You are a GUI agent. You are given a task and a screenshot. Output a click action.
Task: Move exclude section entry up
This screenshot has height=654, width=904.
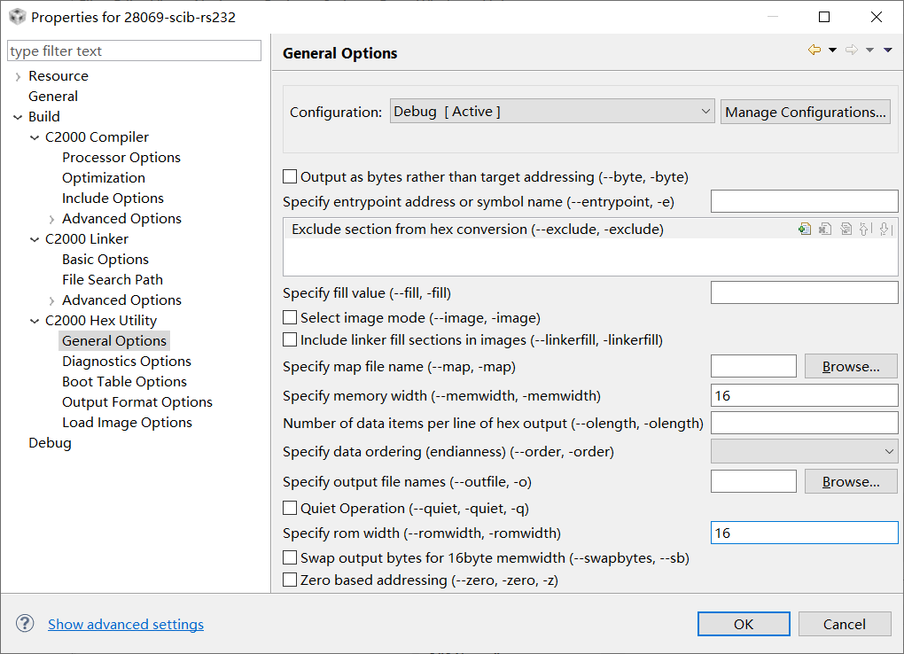tap(862, 229)
